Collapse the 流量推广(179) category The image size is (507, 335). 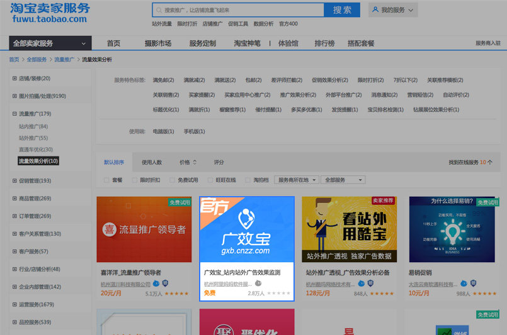[14, 114]
